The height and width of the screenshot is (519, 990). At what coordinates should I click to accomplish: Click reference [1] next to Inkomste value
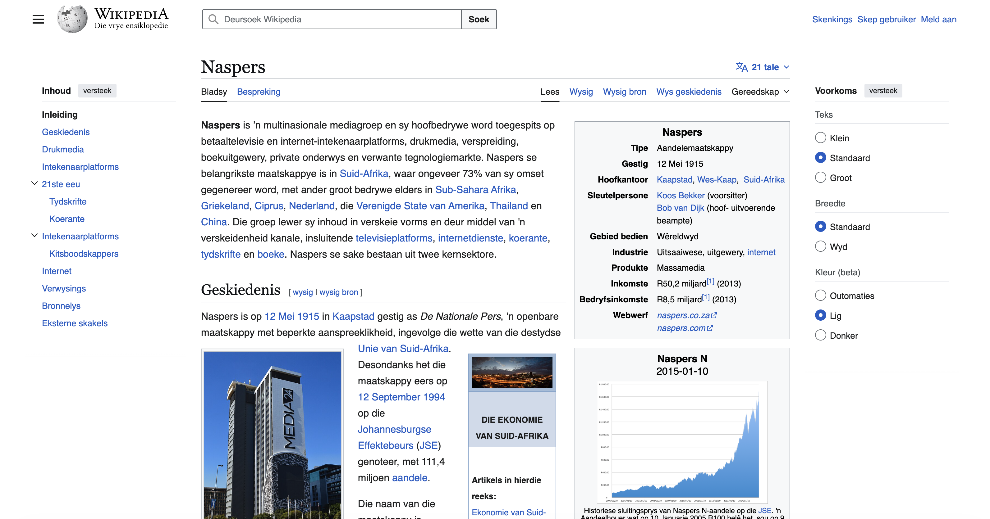(711, 281)
